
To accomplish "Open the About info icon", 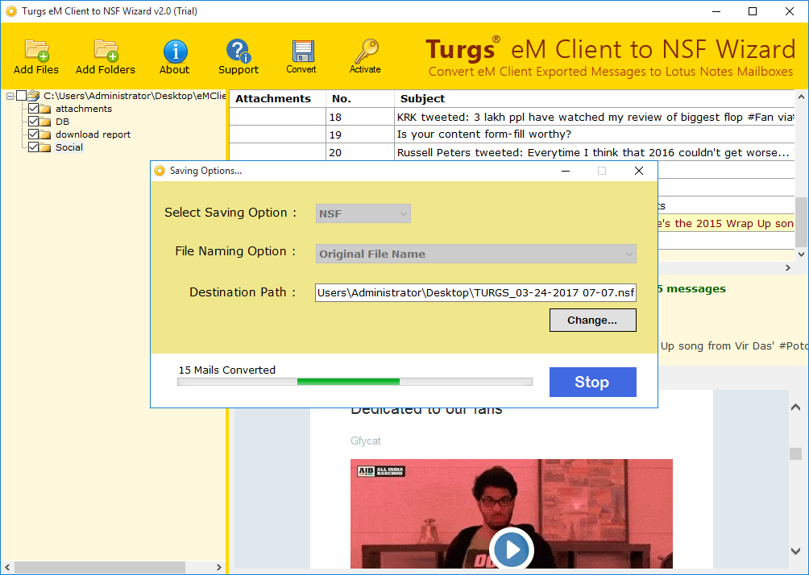I will click(175, 51).
